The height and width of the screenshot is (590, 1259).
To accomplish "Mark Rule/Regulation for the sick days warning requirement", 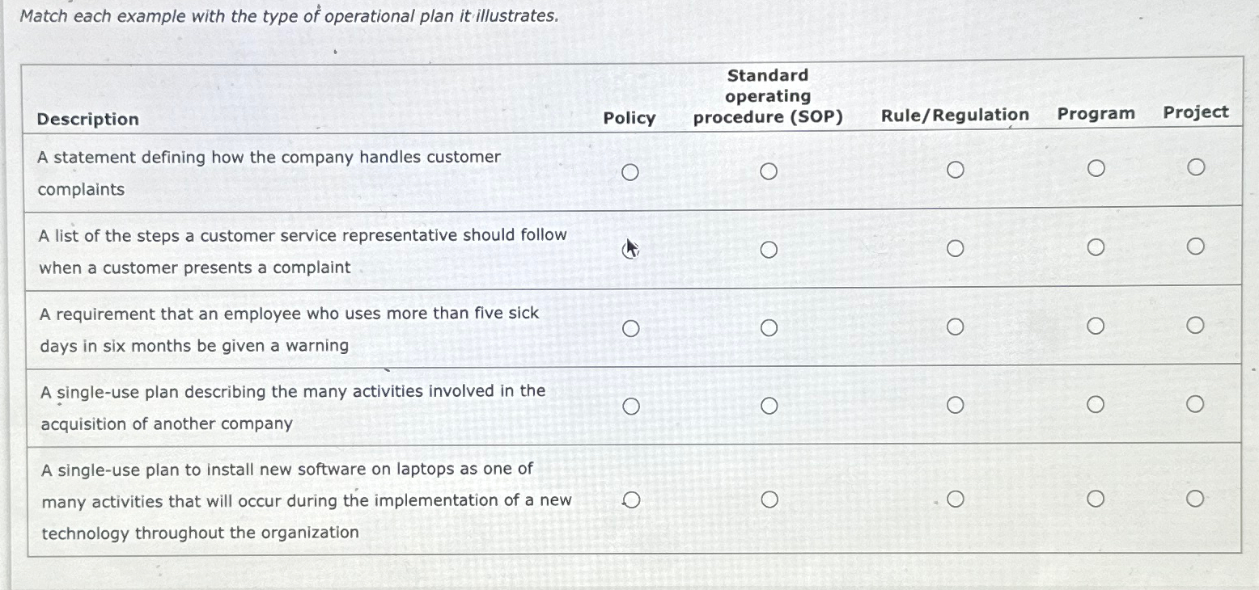I will 956,326.
